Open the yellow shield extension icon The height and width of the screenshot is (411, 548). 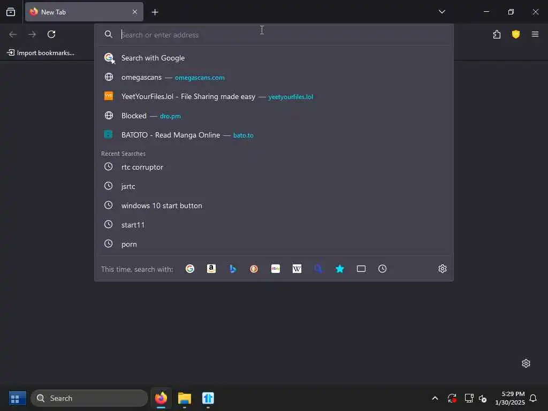[516, 34]
